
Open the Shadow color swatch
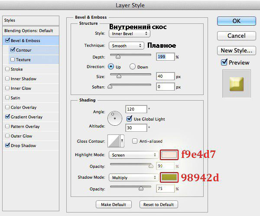pos(169,177)
